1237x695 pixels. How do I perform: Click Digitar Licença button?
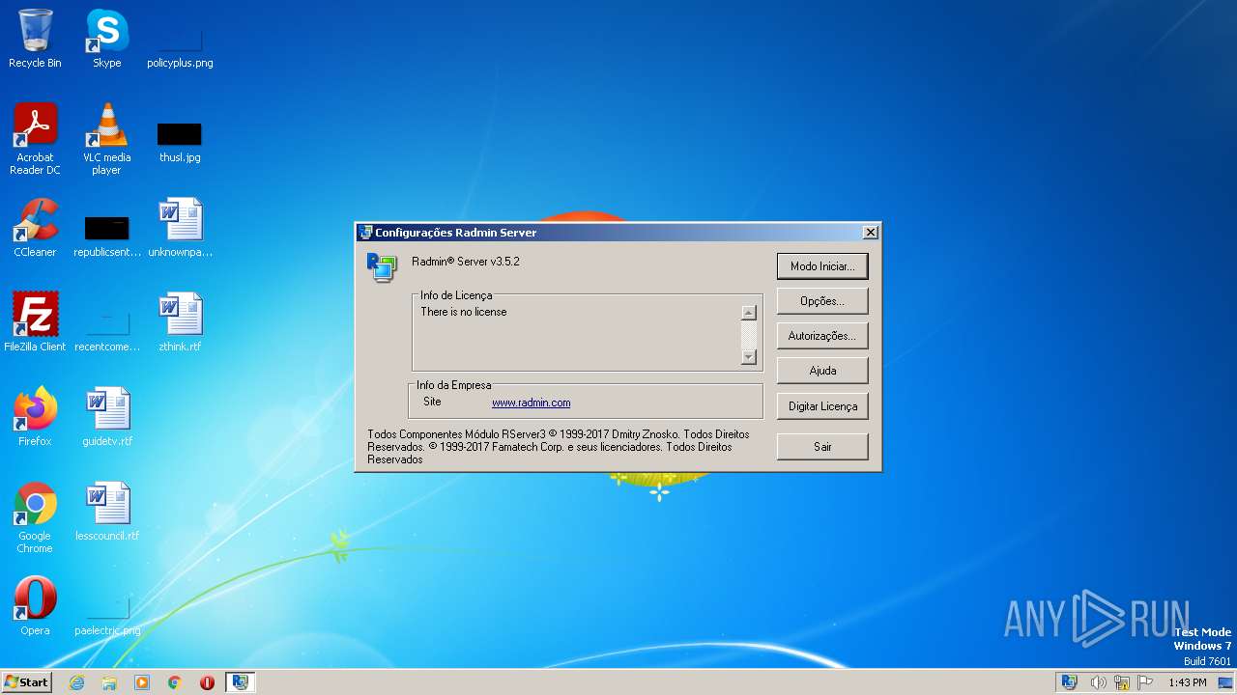822,406
